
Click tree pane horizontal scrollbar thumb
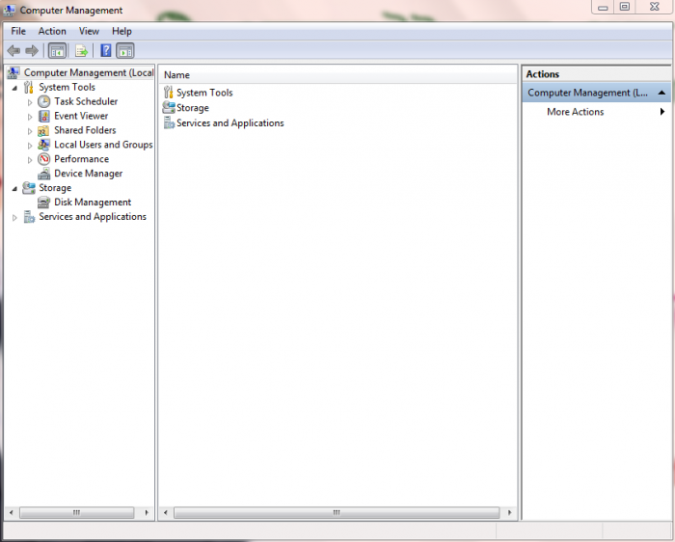[76, 512]
